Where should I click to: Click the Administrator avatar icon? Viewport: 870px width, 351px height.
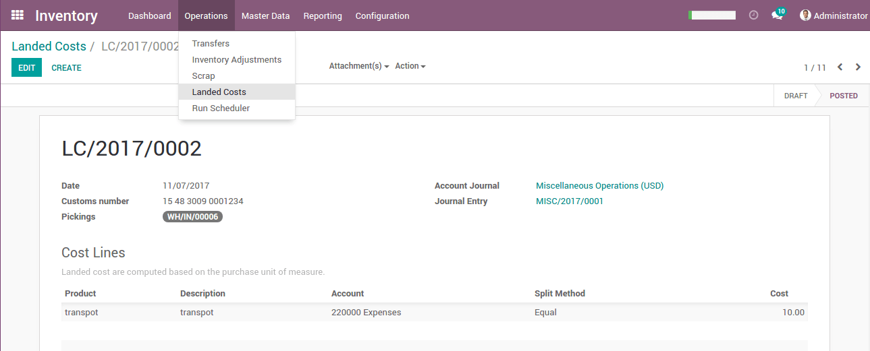tap(805, 15)
